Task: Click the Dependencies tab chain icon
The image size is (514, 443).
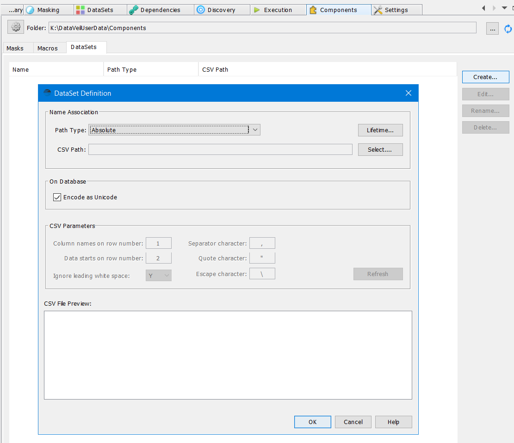Action: point(133,10)
